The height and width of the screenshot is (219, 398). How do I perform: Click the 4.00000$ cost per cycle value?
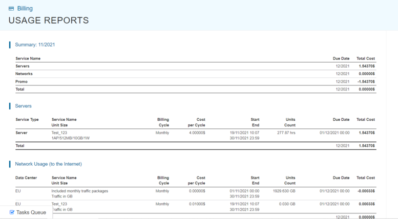pos(196,133)
